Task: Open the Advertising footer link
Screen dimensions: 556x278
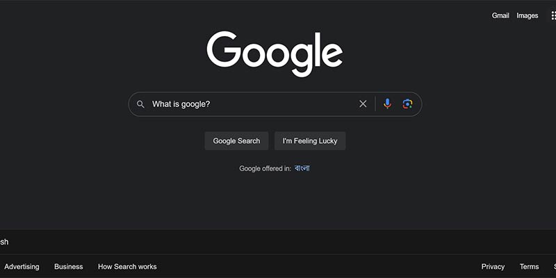Action: tap(22, 267)
